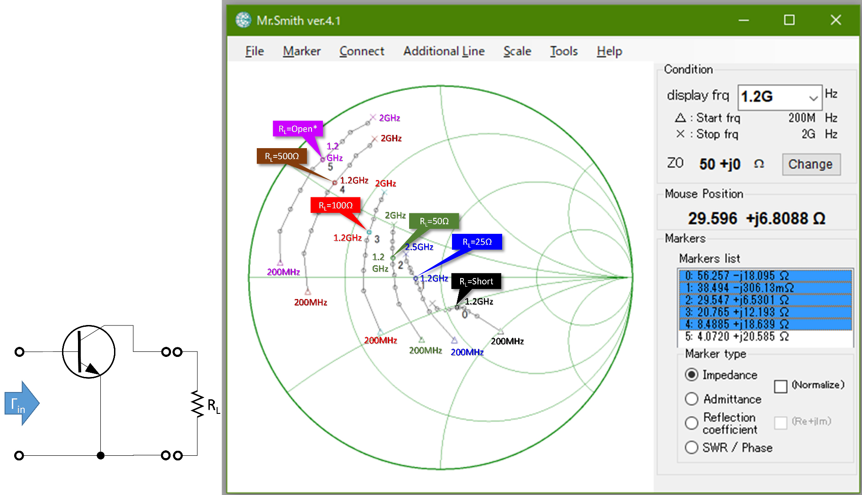Viewport: 862px width, 495px height.
Task: Click the RL=500Ω label
Action: [282, 156]
